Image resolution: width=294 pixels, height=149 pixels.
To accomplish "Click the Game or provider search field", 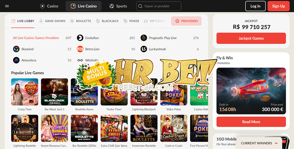I will [159, 6].
